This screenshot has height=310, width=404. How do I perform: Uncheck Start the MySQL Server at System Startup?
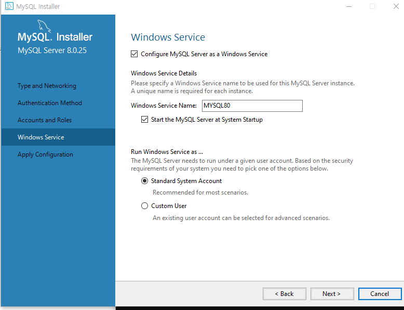[x=144, y=120]
